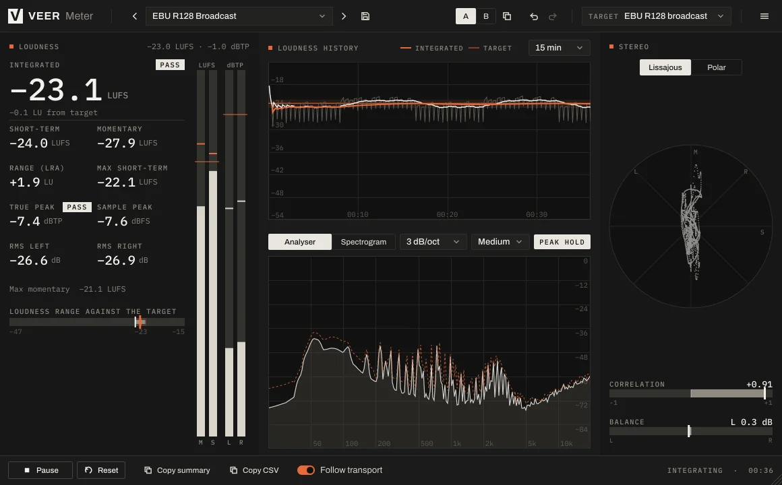
Task: Click the range +1.9 LU value
Action: coord(24,183)
